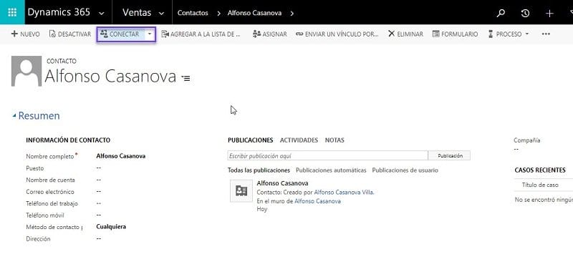Expand chevron after Contactos breadcrumb

[x=218, y=13]
